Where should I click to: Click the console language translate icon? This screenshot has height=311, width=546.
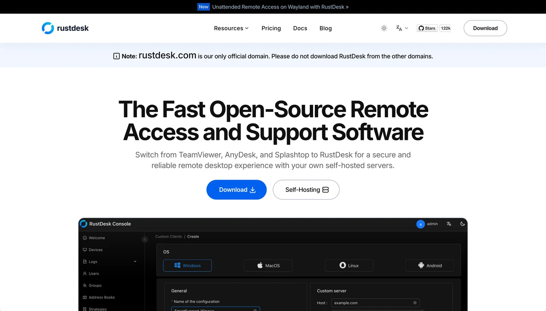coord(449,224)
